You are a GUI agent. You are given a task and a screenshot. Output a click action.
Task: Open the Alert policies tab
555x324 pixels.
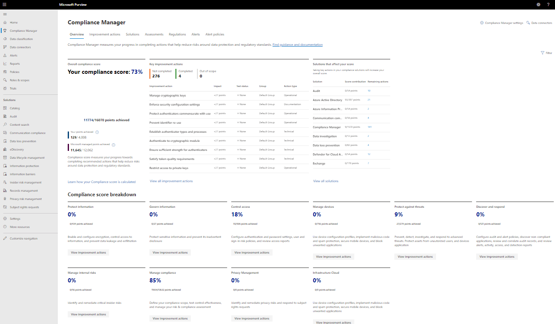[215, 35]
